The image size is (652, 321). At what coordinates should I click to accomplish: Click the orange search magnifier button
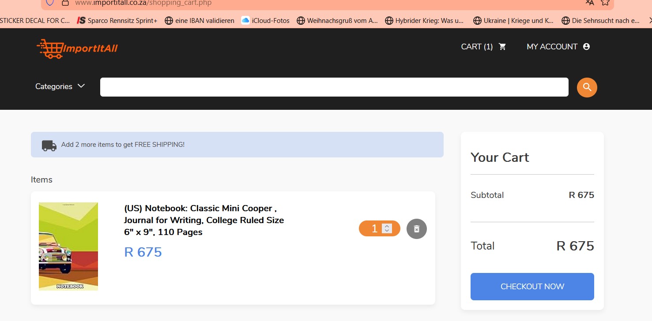click(x=587, y=87)
